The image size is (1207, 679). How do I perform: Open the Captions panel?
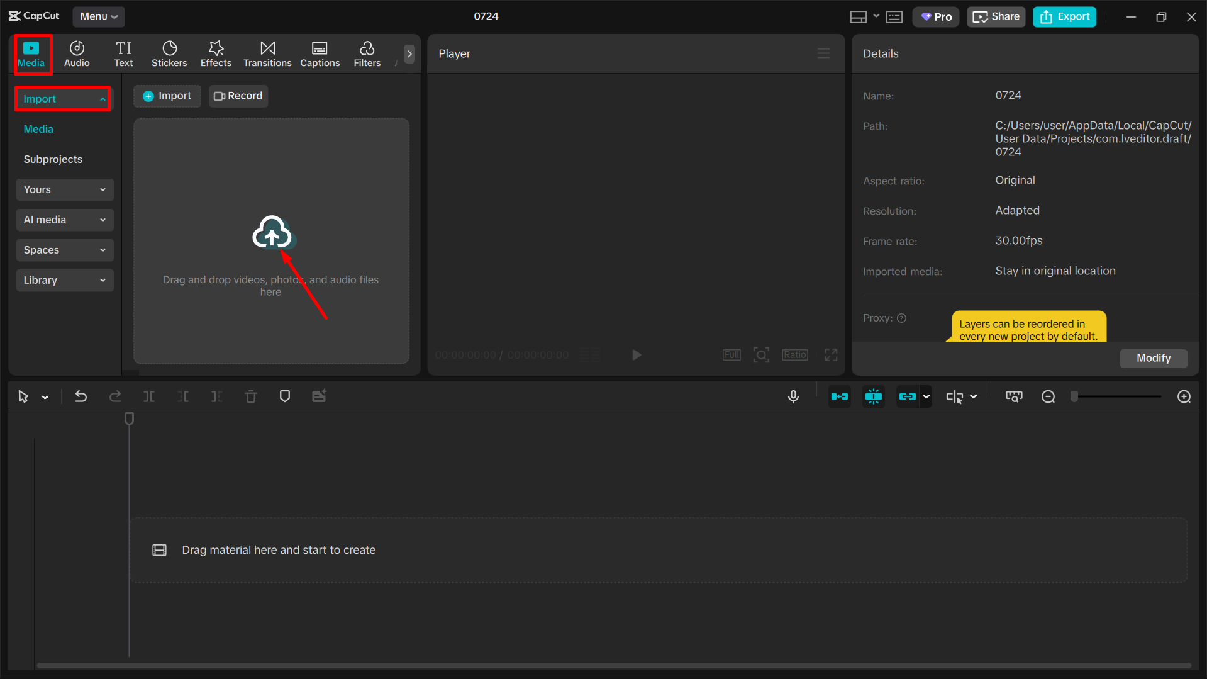point(320,53)
